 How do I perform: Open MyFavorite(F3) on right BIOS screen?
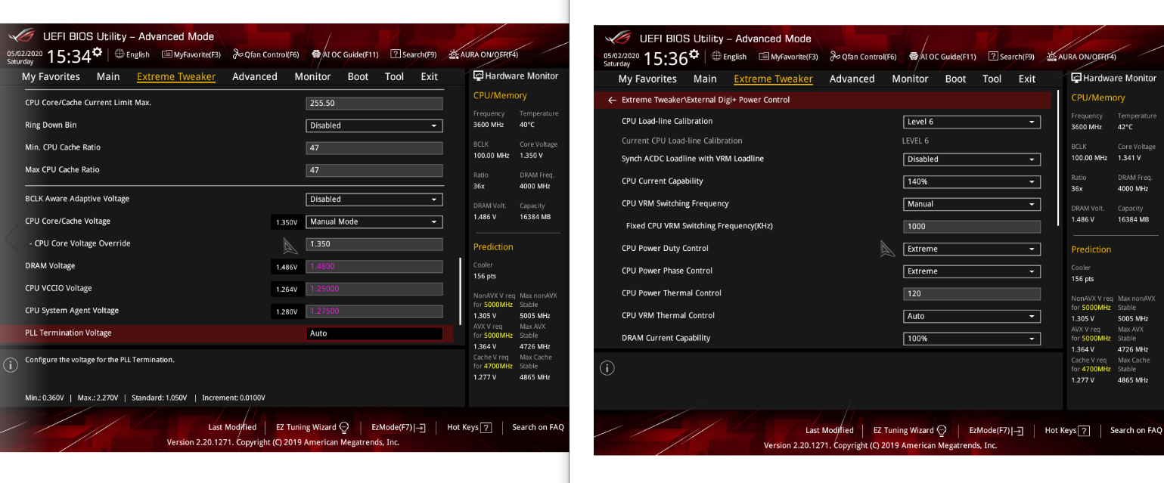point(788,57)
